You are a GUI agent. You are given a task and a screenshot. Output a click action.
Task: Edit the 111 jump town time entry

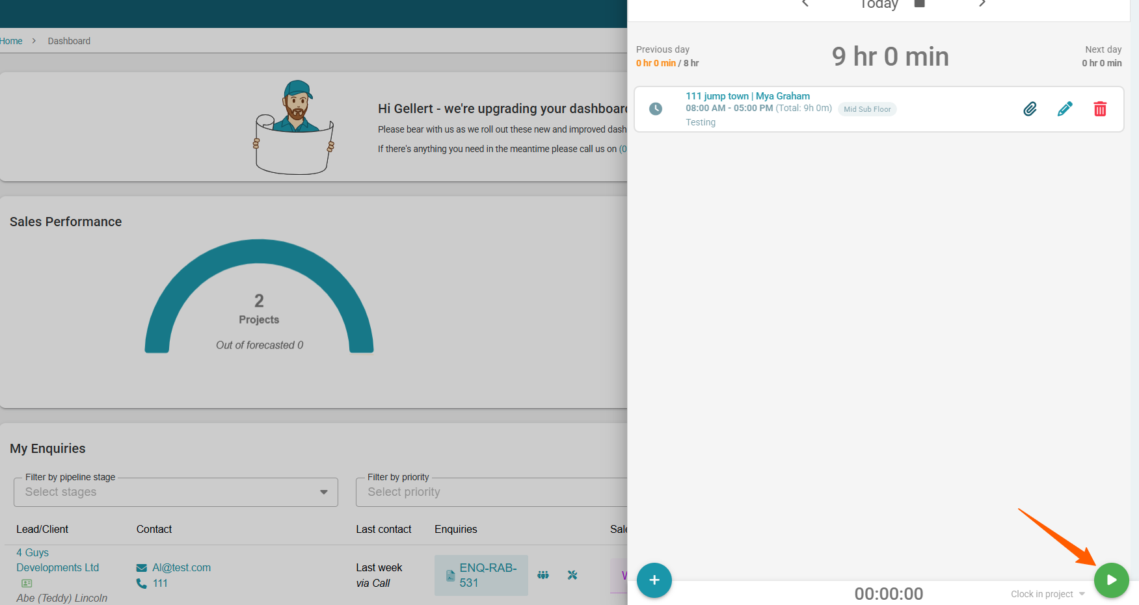(x=1065, y=109)
